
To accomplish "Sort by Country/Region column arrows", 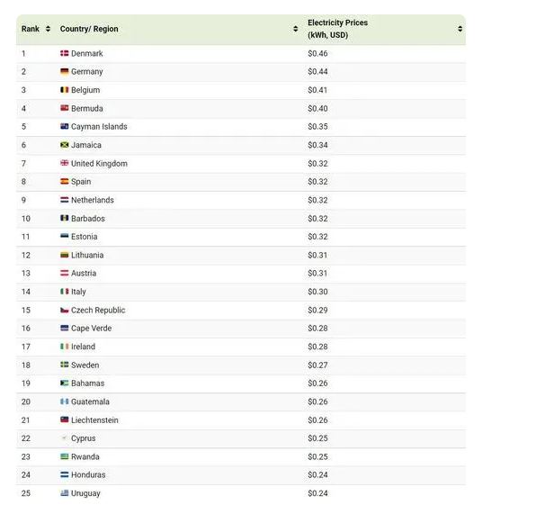I will (x=295, y=29).
